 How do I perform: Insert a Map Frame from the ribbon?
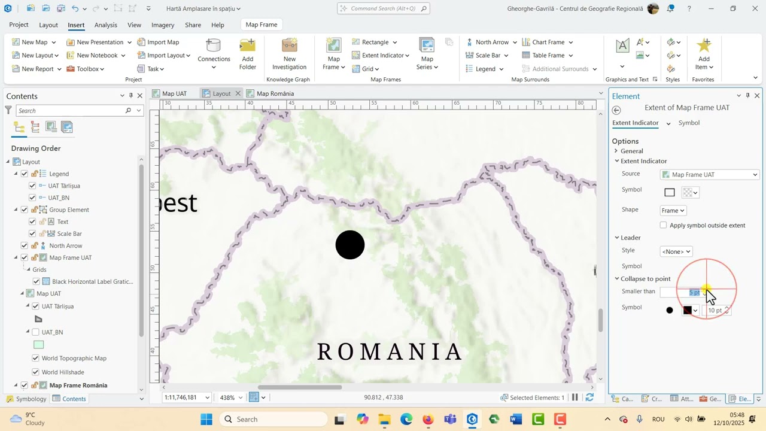click(334, 54)
